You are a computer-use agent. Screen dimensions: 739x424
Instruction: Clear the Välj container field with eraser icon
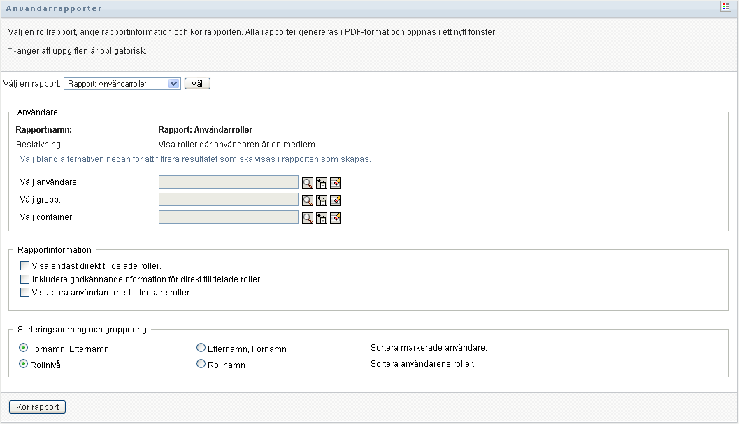coord(336,218)
